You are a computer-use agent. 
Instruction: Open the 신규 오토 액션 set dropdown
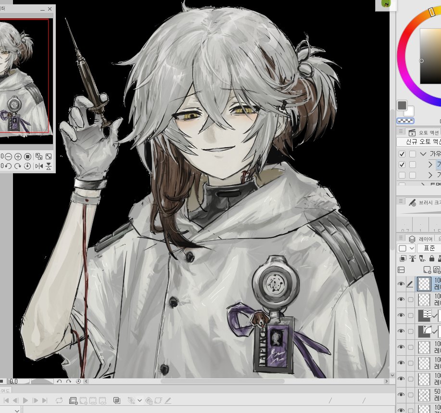click(x=419, y=142)
